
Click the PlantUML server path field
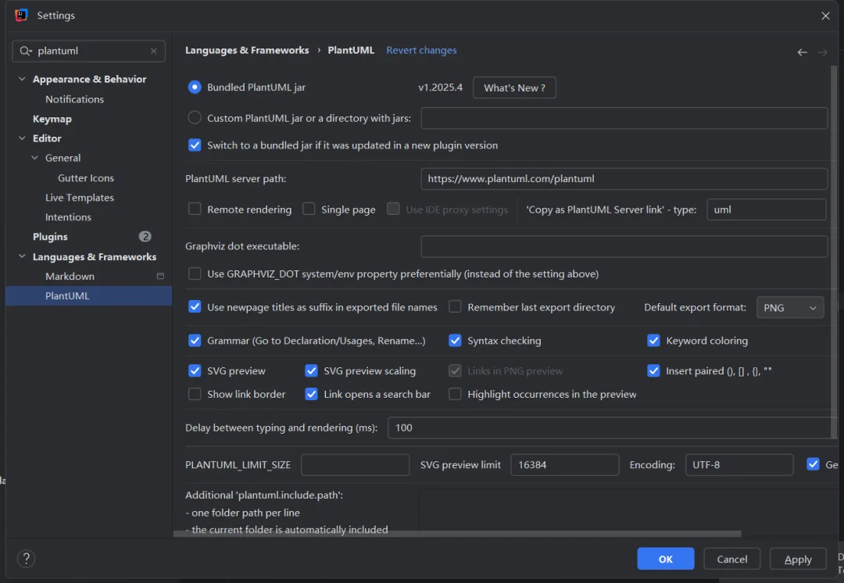[x=624, y=179]
